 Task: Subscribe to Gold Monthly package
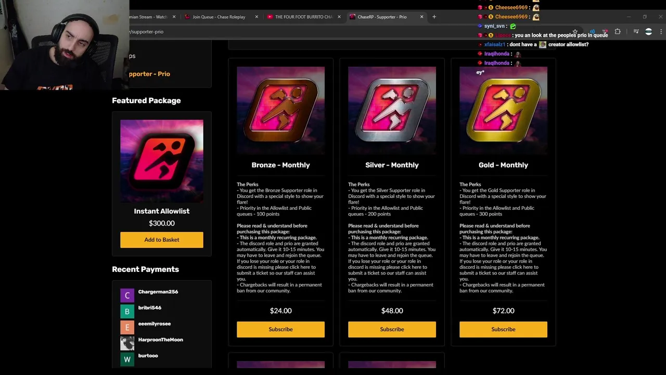pyautogui.click(x=503, y=329)
